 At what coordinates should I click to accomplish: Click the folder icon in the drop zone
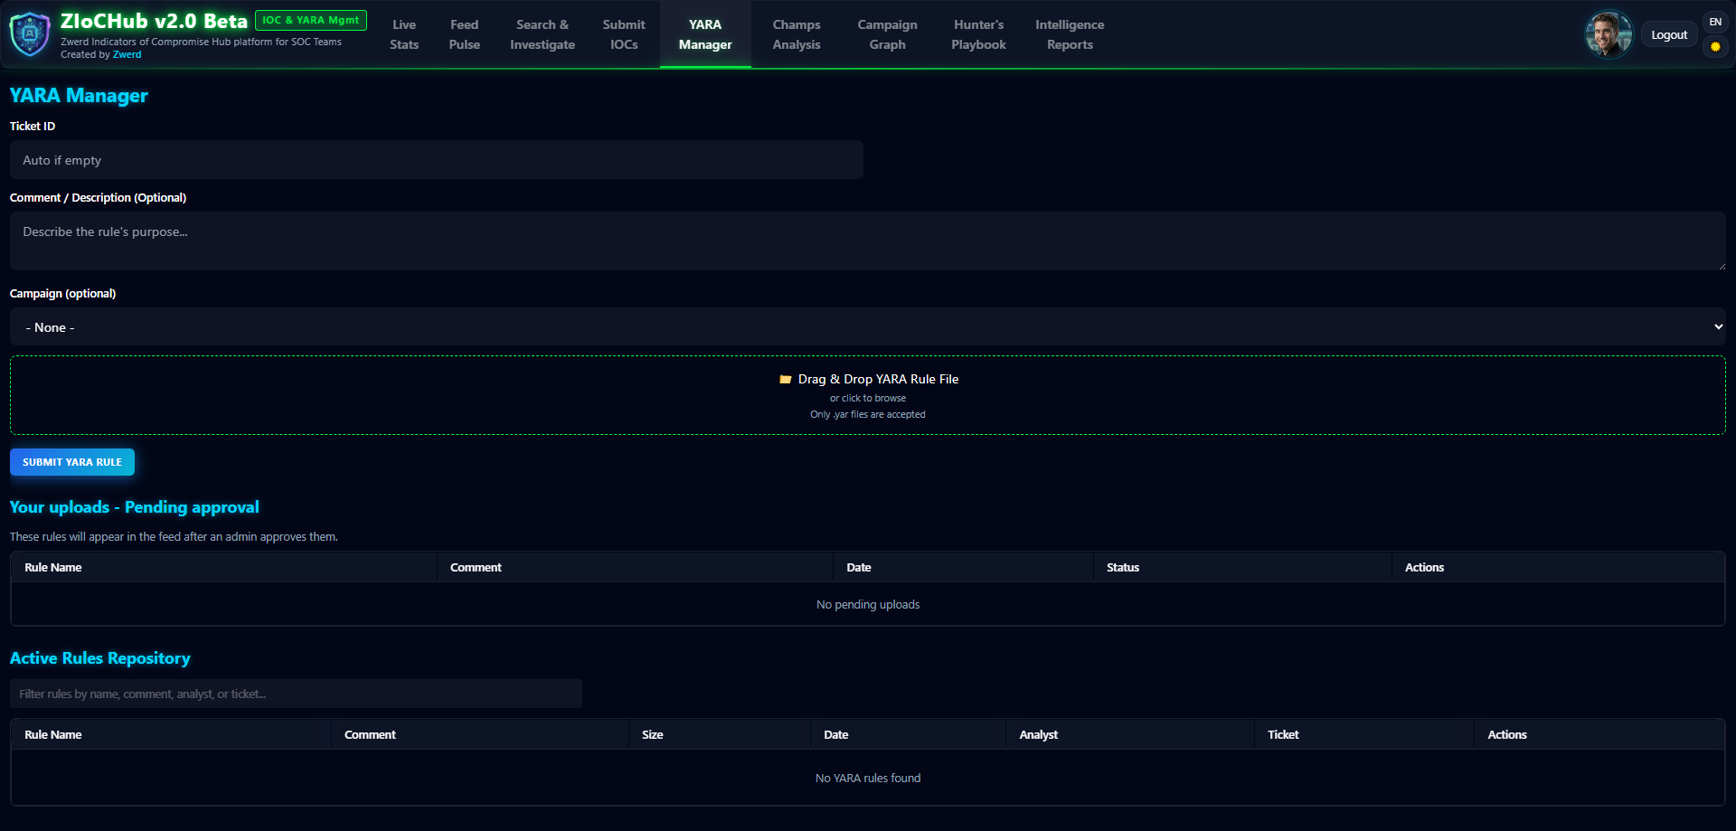[785, 380]
